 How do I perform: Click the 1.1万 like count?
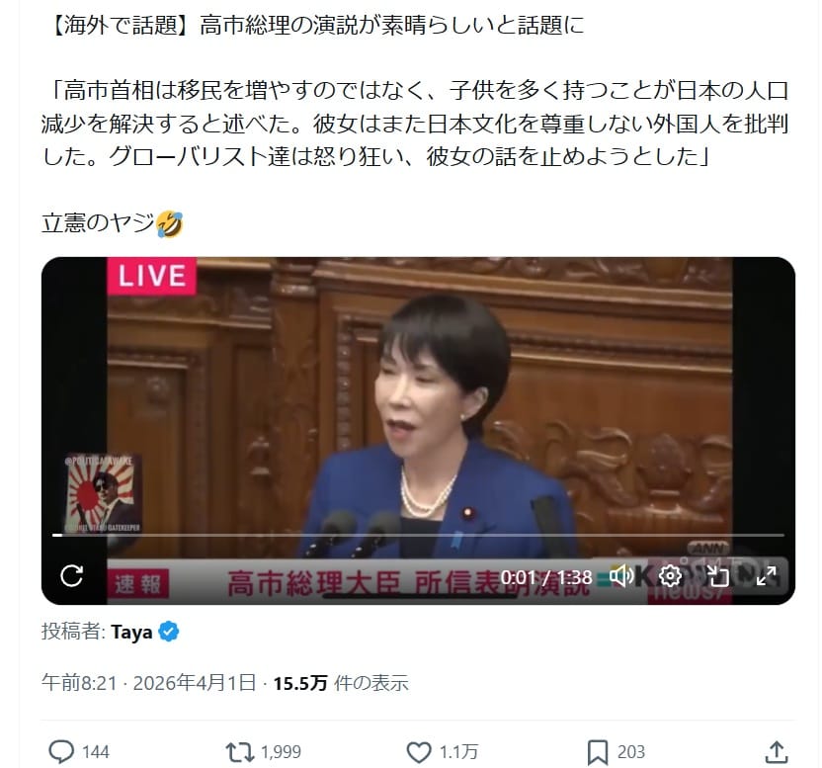[458, 752]
